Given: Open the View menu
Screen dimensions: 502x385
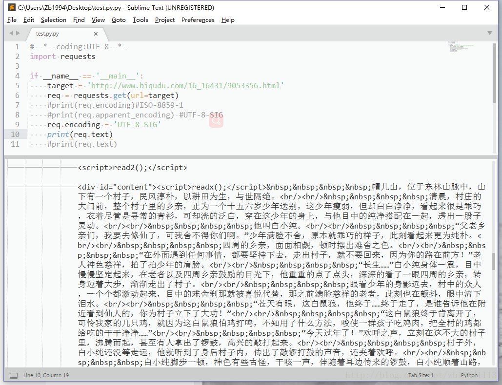Looking at the screenshot, I should tap(98, 19).
